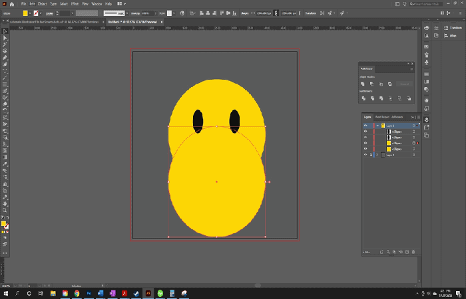This screenshot has height=299, width=466.
Task: Click Minus Front in Pathfinder
Action: click(x=371, y=84)
